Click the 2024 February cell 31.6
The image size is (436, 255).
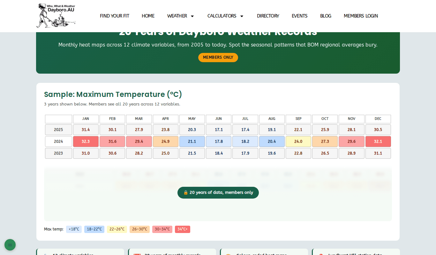112,142
